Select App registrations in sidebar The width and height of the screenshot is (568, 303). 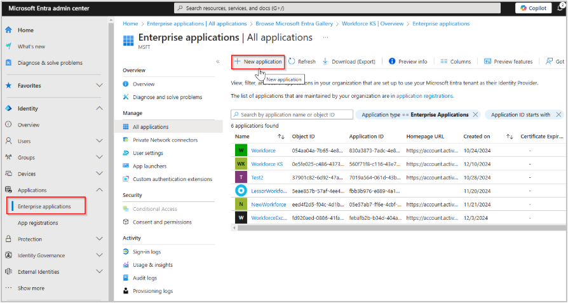coord(38,223)
